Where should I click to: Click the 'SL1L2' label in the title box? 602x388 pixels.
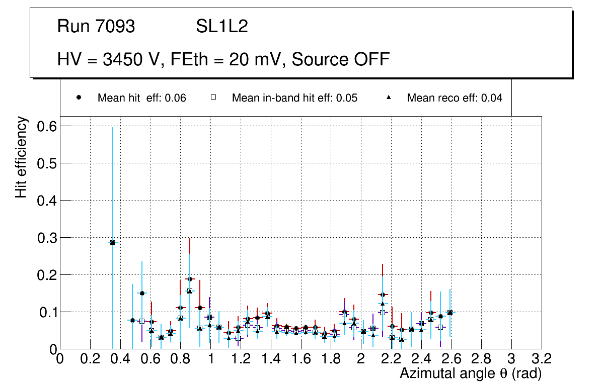pos(222,27)
